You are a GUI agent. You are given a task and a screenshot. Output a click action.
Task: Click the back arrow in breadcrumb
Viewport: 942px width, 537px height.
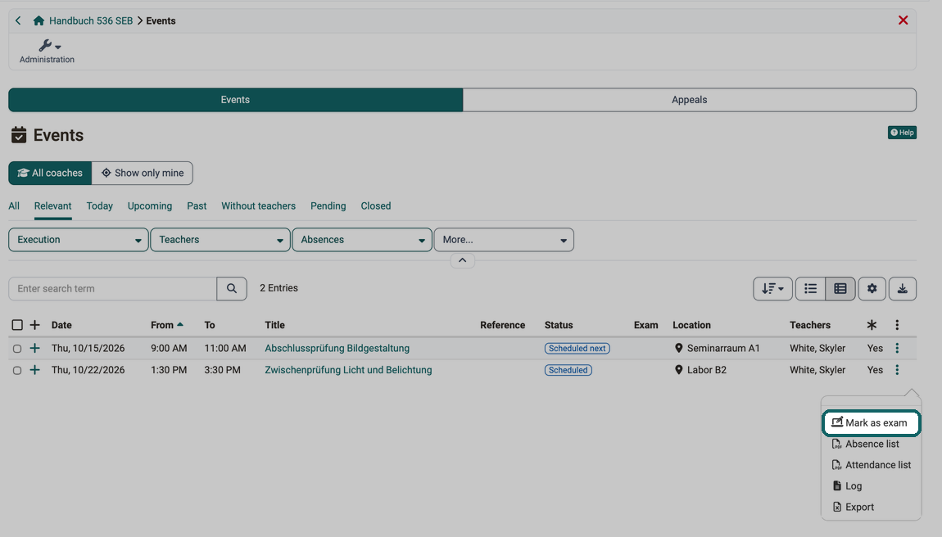pos(18,20)
